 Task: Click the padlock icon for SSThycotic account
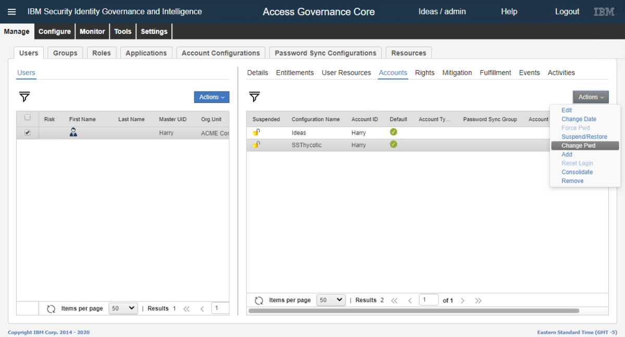[x=256, y=145]
